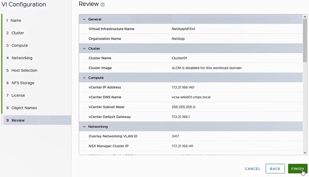Viewport: 309px width, 177px height.
Task: Click the Cancel button
Action: click(253, 169)
